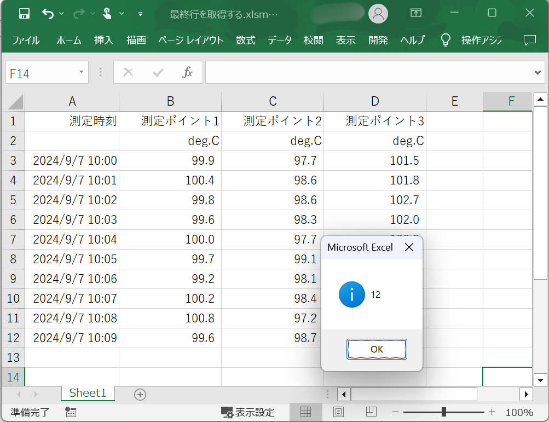
Task: Select column D header
Action: [x=375, y=102]
